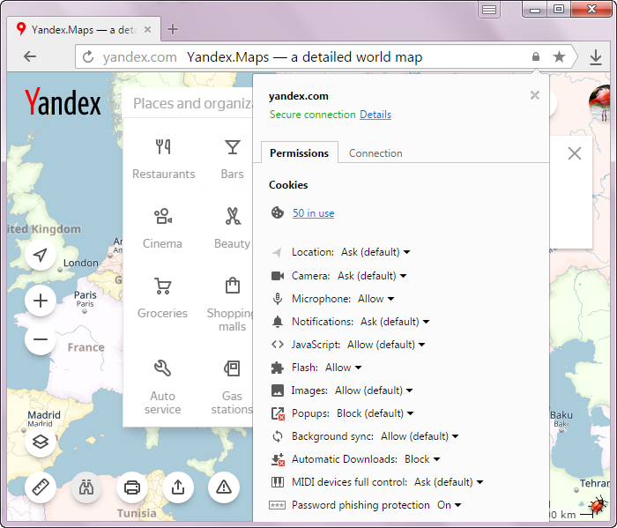The image size is (617, 528).
Task: Open the browser menu hamburger icon
Action: coord(489,10)
